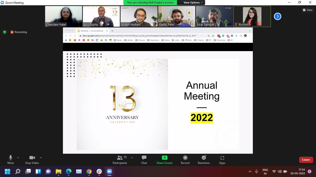Open the Chat panel
This screenshot has width=316, height=177.
(144, 160)
